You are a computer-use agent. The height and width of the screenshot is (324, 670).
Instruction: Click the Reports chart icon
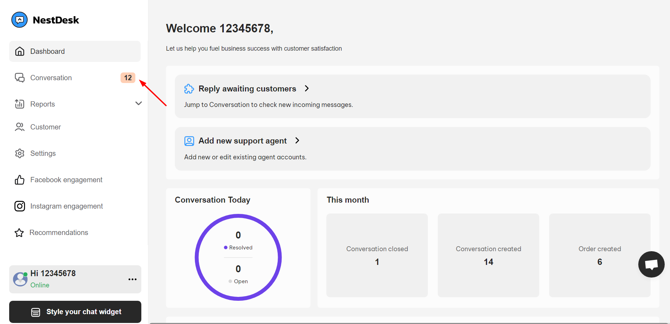[x=20, y=104]
